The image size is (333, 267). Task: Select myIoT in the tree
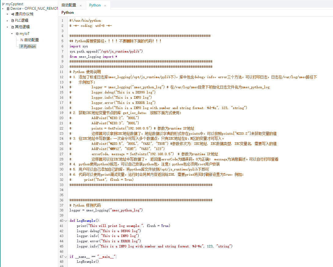coord(24,34)
